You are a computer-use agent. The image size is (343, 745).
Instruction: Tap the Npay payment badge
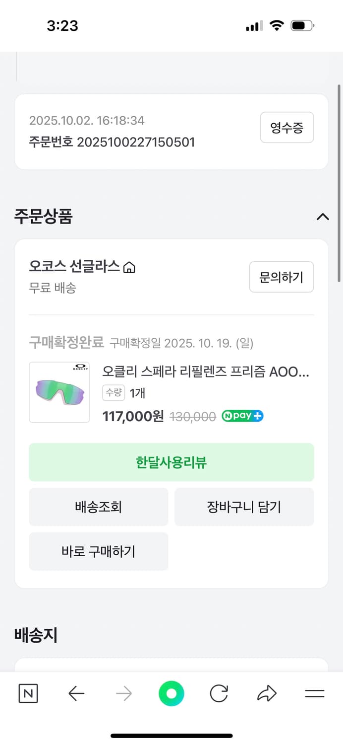coord(242,416)
